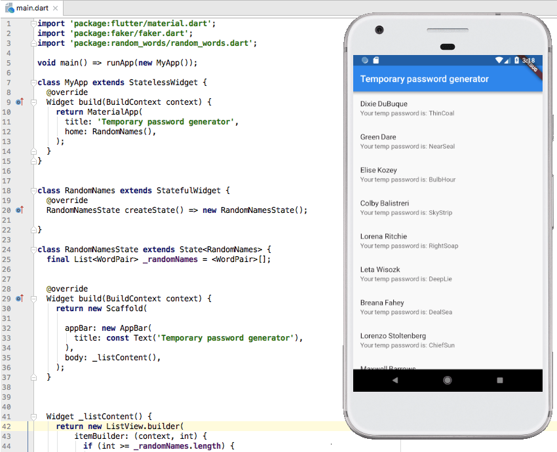
Task: Click password text DealSea
Action: tap(440, 312)
